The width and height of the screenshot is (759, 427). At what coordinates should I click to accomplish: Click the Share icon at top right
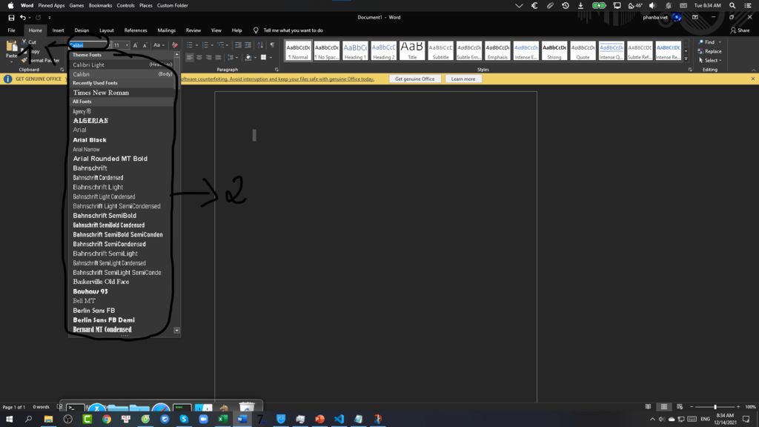[733, 30]
